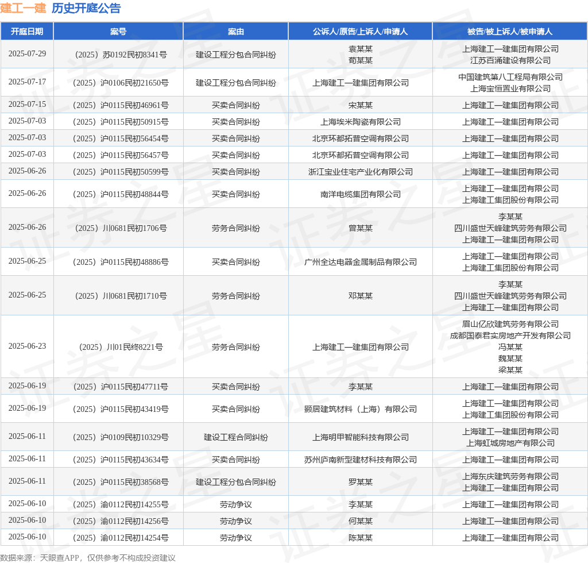Click plaintiff 陈某某
Image resolution: width=588 pixels, height=563 pixels.
pos(361,538)
